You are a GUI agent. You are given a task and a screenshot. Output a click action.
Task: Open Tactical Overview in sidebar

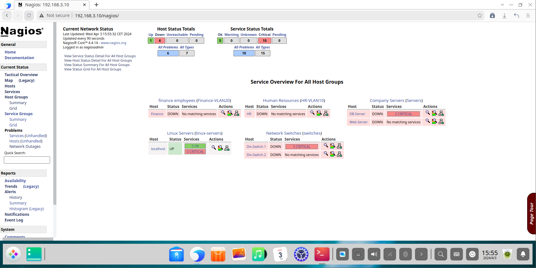(x=21, y=75)
